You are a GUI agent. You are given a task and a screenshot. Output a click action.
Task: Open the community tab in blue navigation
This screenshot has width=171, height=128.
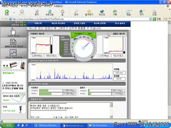(38, 23)
